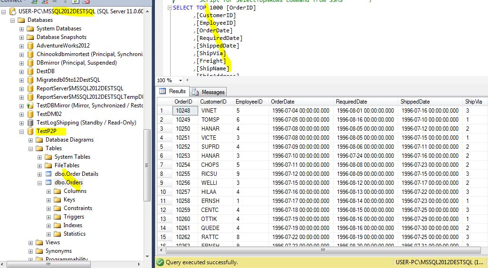
Task: Click the dbo.Order Details table icon
Action: point(48,174)
